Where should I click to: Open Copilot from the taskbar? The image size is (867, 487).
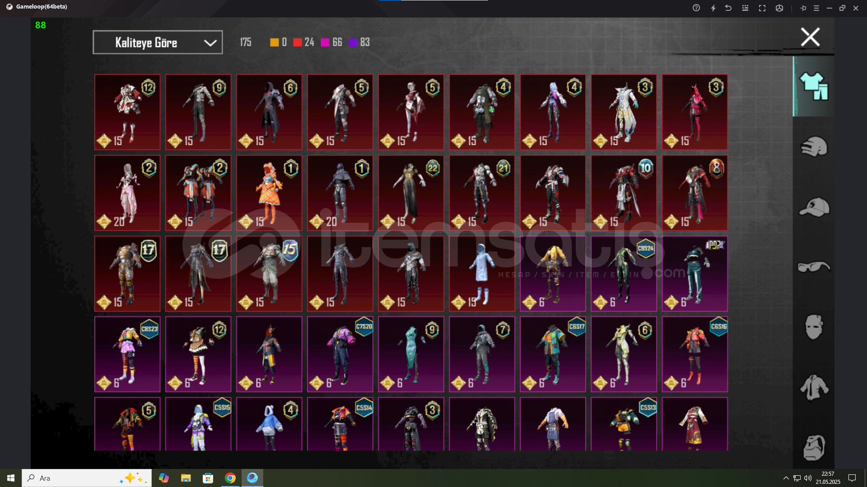click(x=163, y=478)
